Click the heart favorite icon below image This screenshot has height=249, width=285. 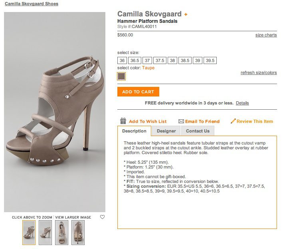click(102, 217)
